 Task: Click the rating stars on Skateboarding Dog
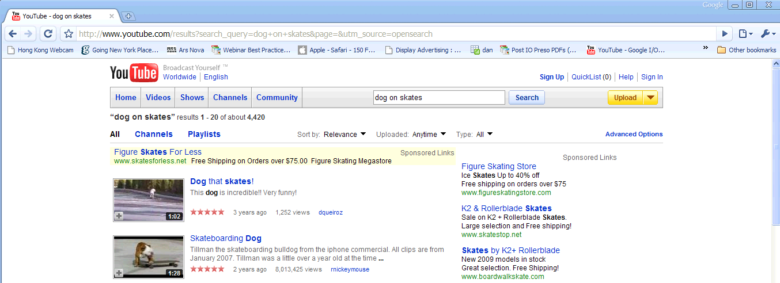click(207, 269)
